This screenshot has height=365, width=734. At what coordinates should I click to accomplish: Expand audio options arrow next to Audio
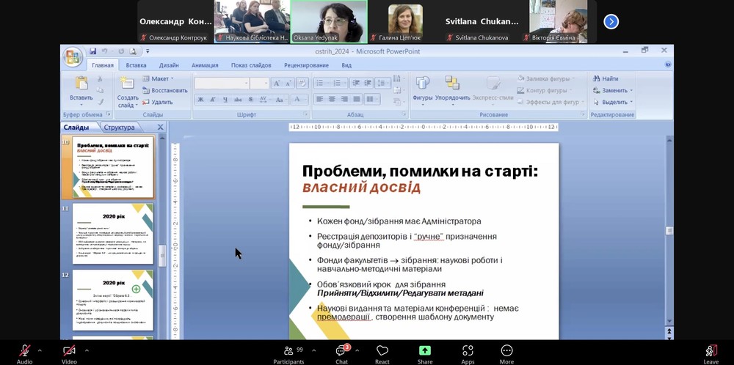pos(41,350)
